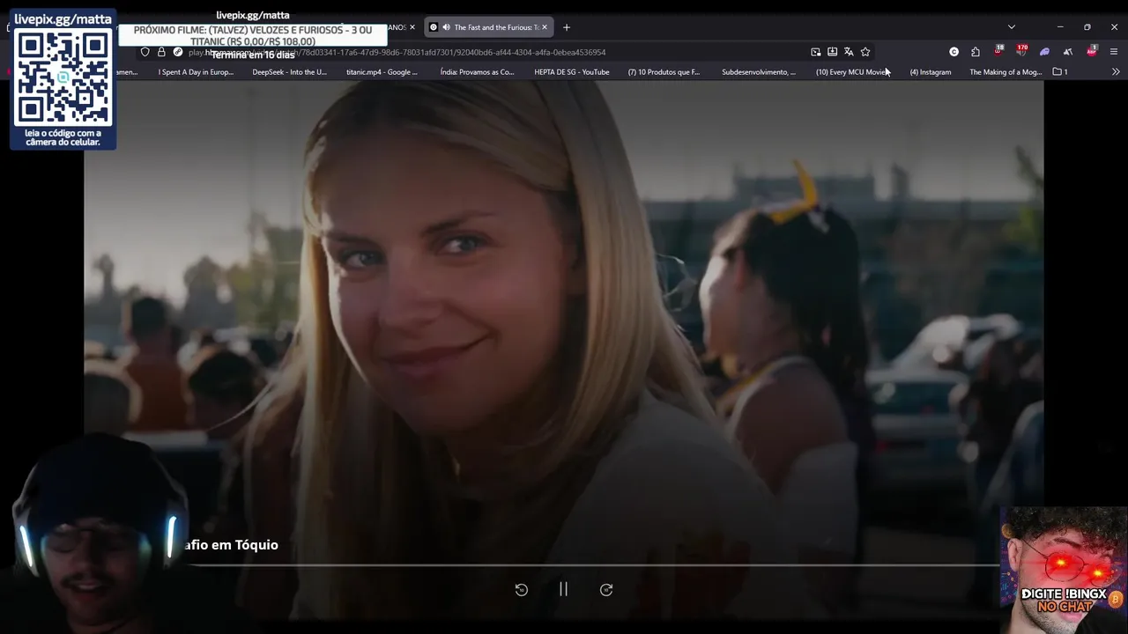Screen dimensions: 1128x634
Task: Open bookmark (4) Instagram
Action: (x=930, y=72)
